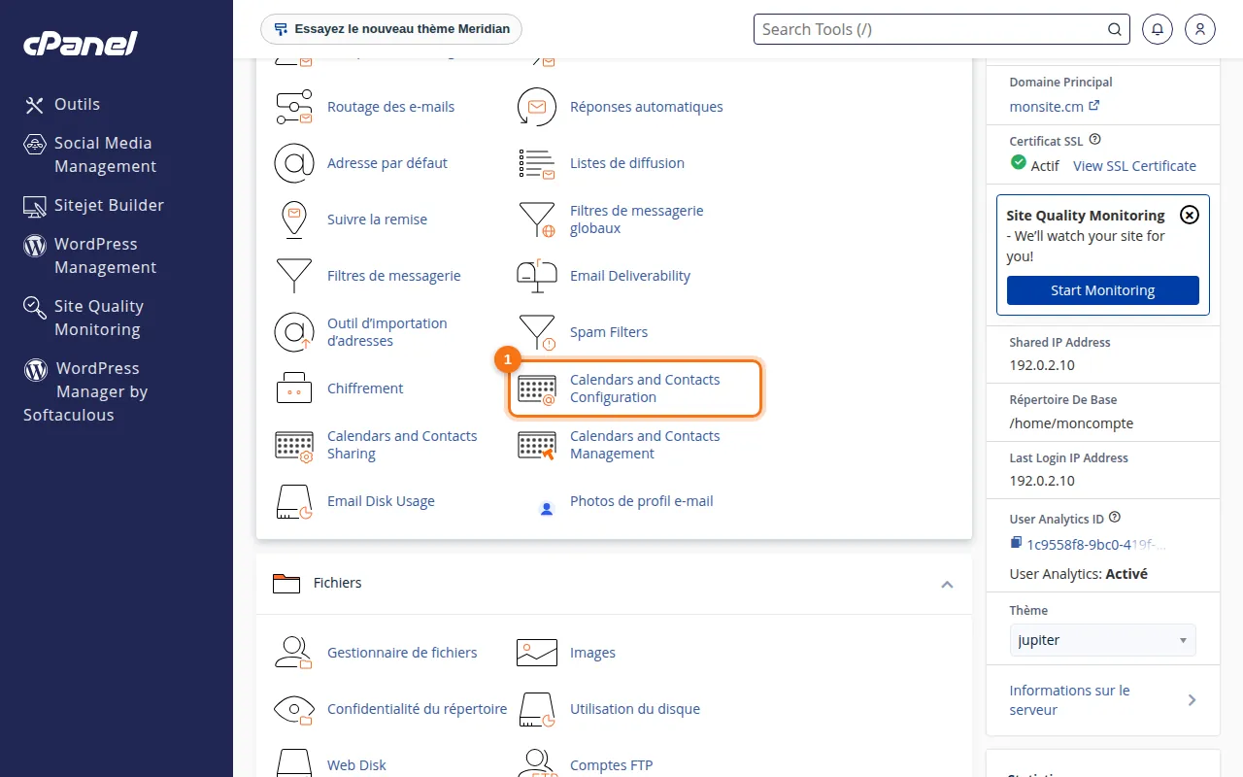Open Filtres de messagerie link
This screenshot has width=1243, height=777.
tap(394, 276)
